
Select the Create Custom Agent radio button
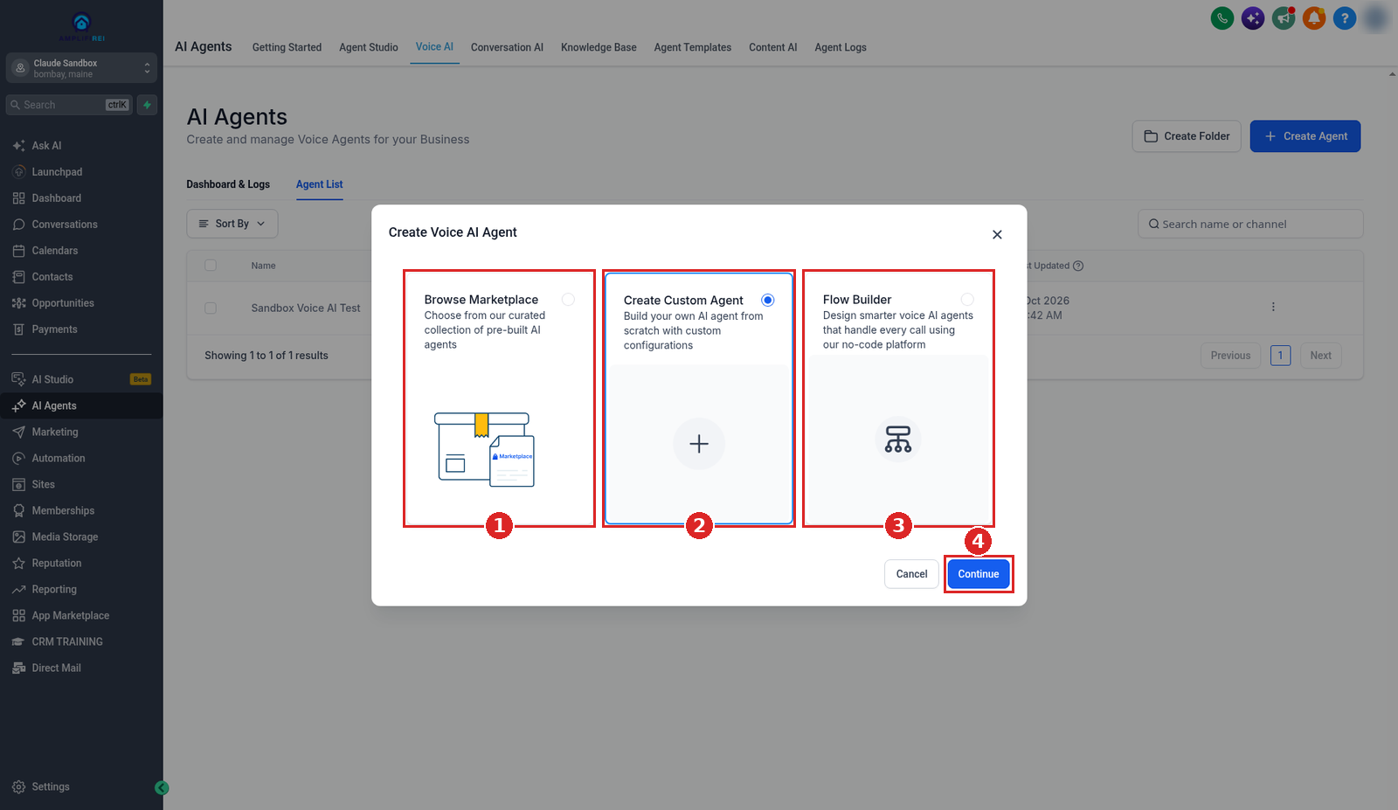(x=768, y=300)
